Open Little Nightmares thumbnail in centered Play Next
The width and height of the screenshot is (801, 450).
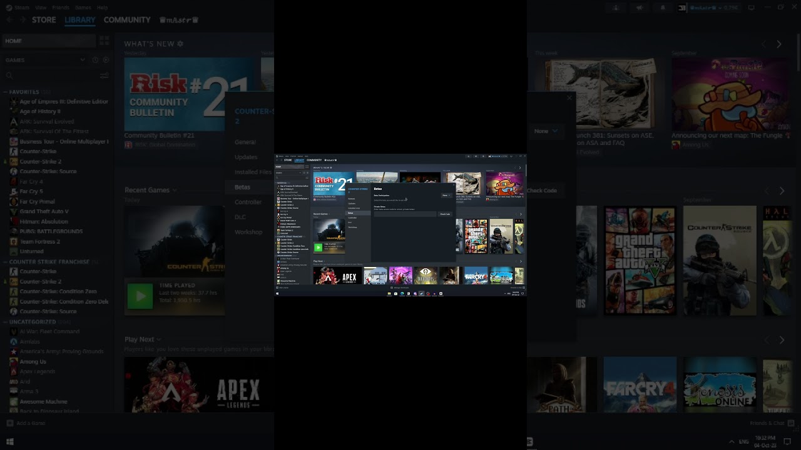426,276
